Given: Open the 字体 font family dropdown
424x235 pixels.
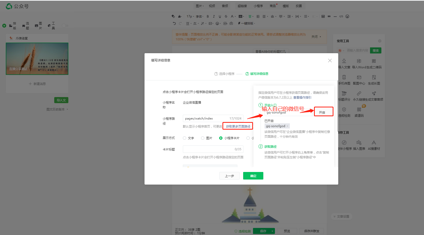Looking at the screenshot, I should point(200,16).
